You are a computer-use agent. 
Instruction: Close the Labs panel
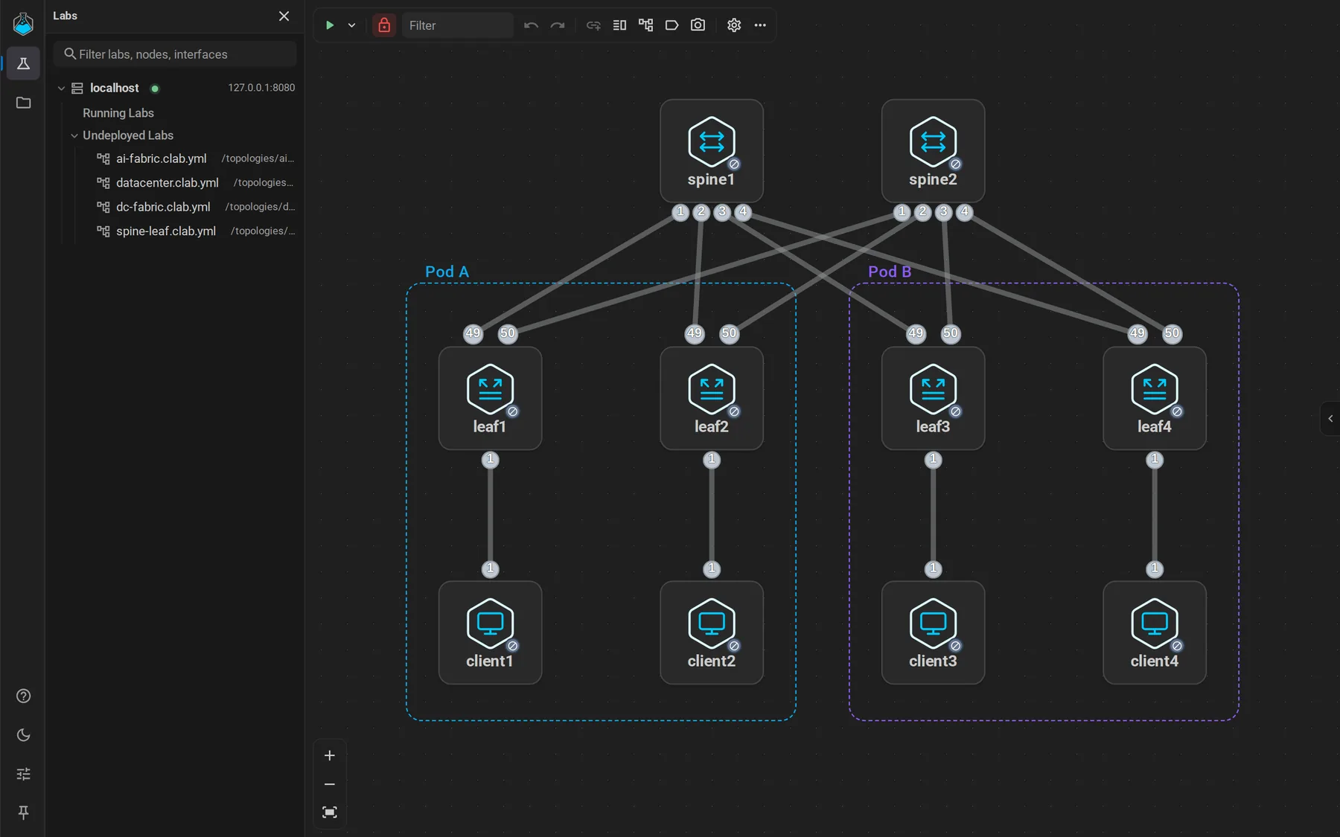(x=284, y=16)
